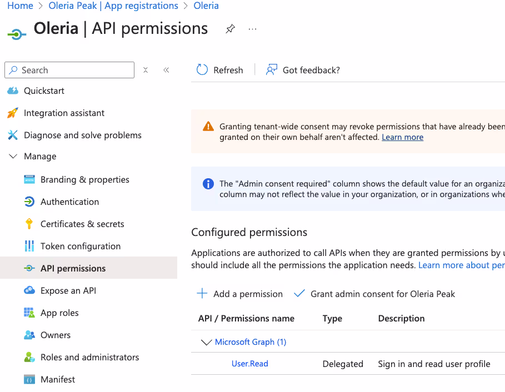This screenshot has width=505, height=392.
Task: Open Branding & properties
Action: click(84, 179)
